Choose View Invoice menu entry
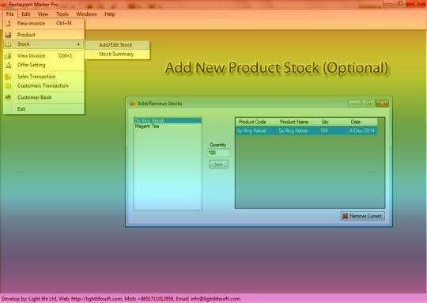This screenshot has width=427, height=303. pos(43,55)
